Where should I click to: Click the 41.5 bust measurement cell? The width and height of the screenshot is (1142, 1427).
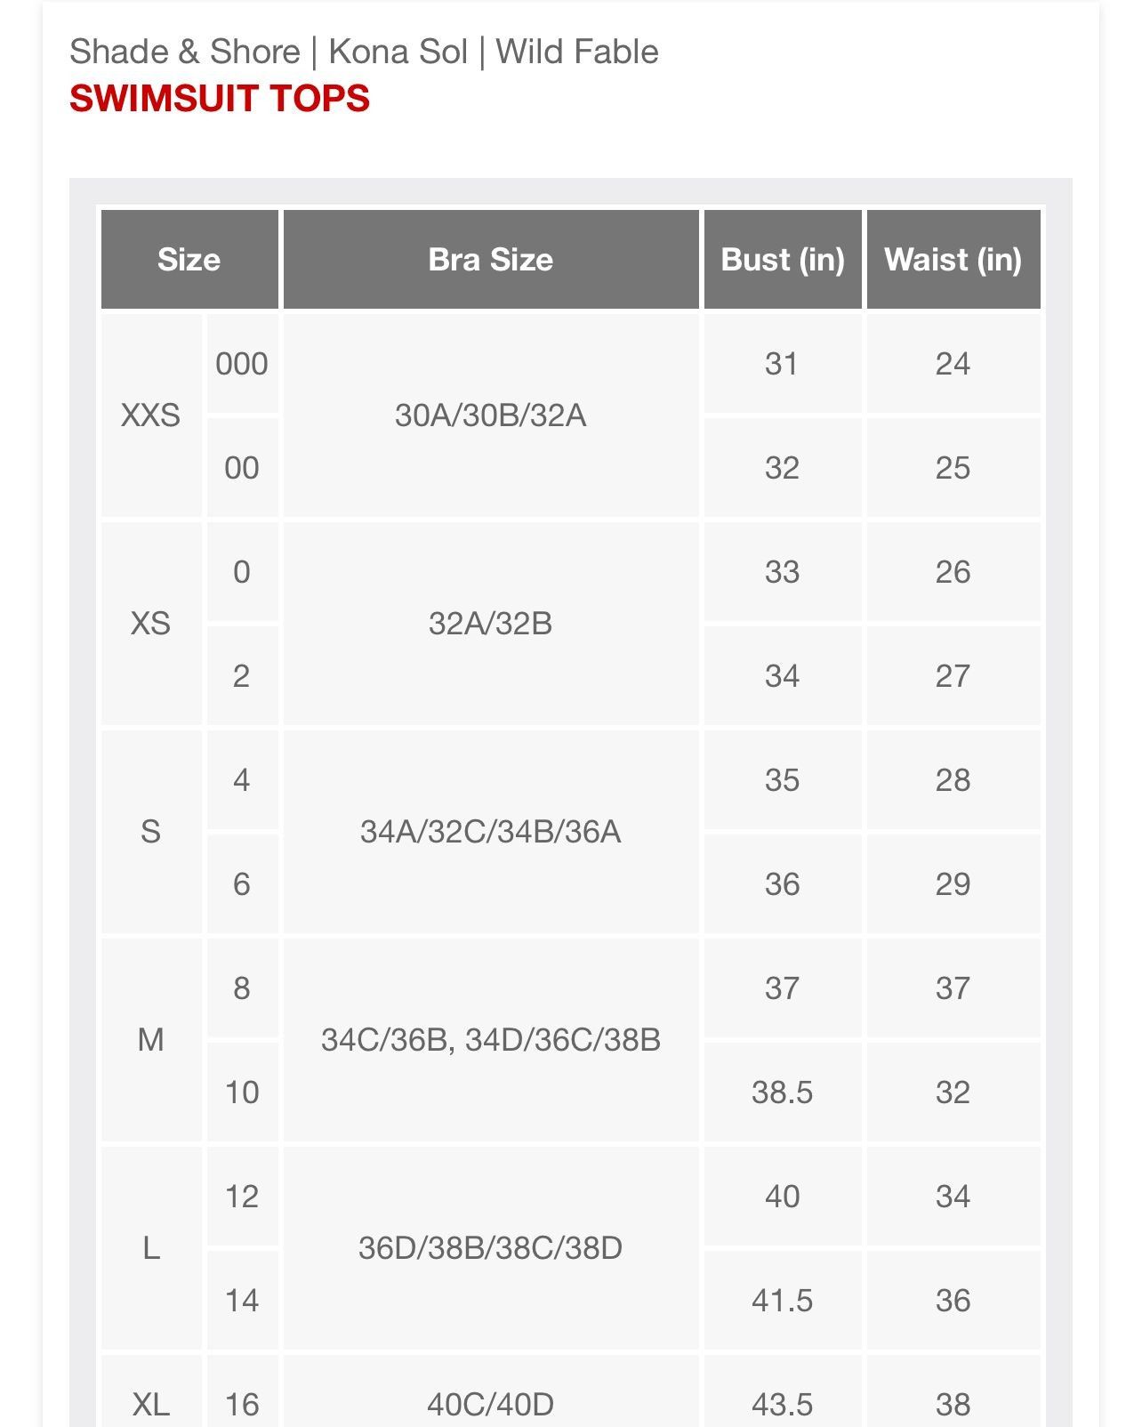pyautogui.click(x=783, y=1301)
